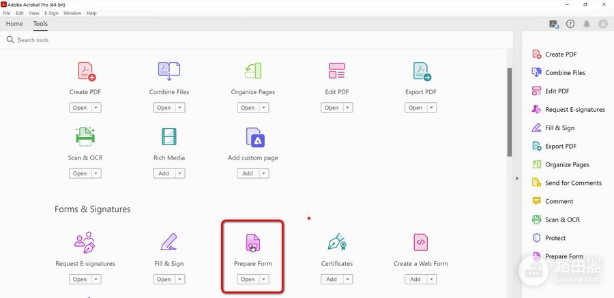The height and width of the screenshot is (298, 614).
Task: Click the Add custom page icon
Action: pos(255,137)
